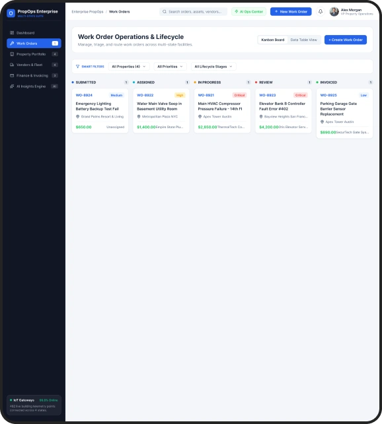The height and width of the screenshot is (424, 382).
Task: Click the Unassigned label on WO-8924
Action: 116,127
